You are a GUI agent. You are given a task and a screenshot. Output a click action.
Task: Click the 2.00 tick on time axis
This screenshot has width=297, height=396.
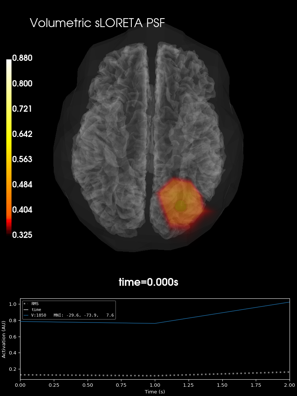[290, 385]
